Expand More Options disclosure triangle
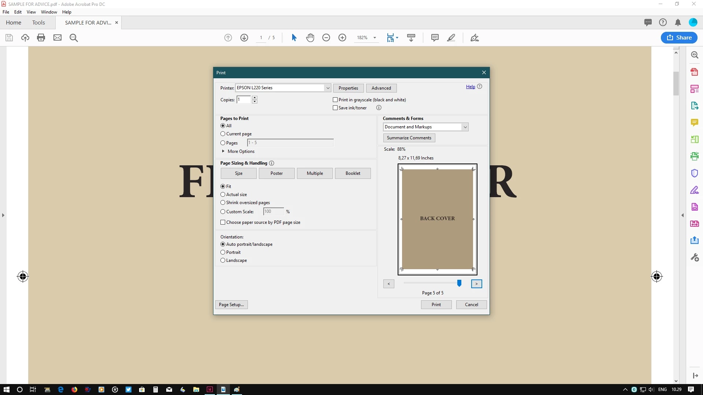 pyautogui.click(x=223, y=151)
